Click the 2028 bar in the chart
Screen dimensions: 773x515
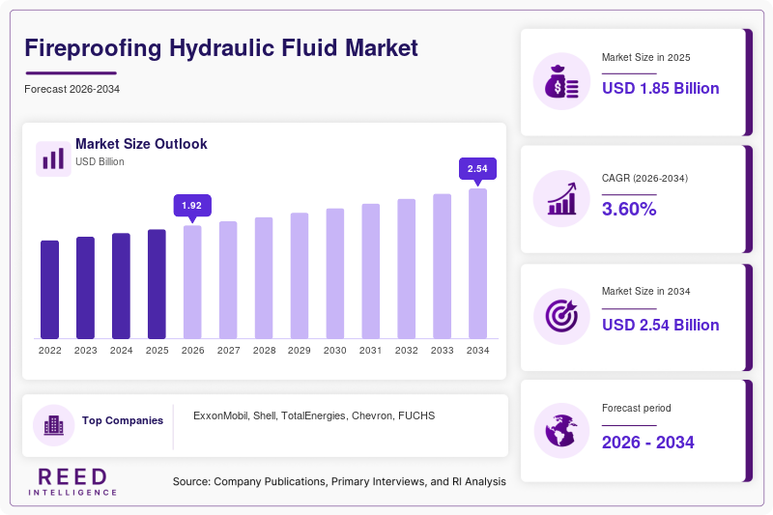pyautogui.click(x=264, y=278)
